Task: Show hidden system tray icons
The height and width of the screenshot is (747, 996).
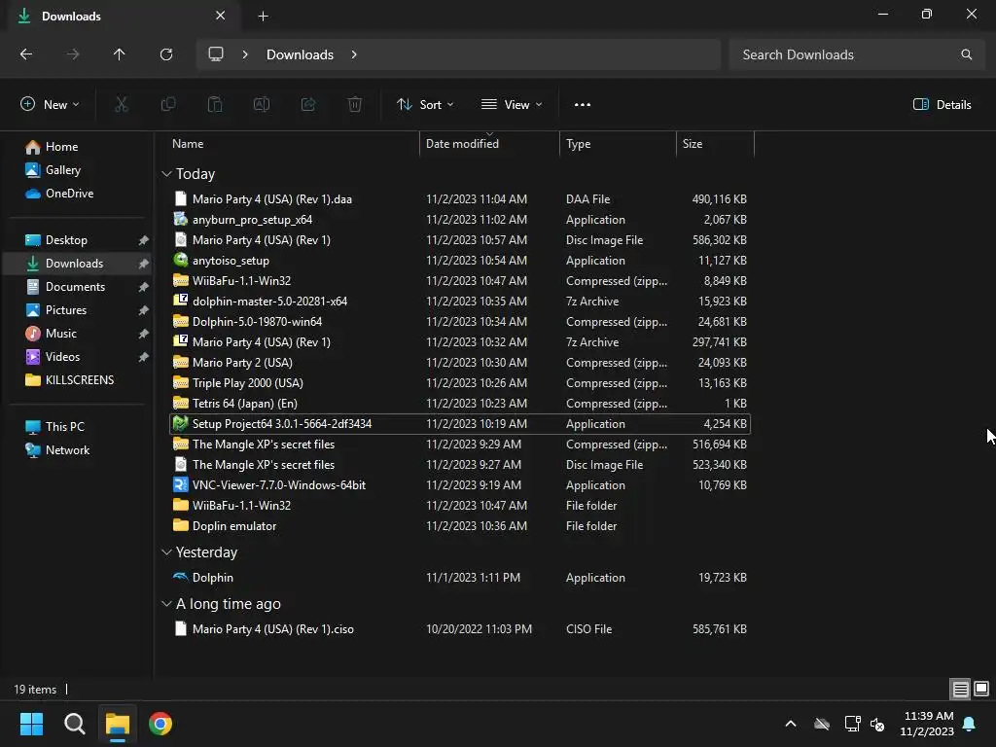Action: coord(791,724)
